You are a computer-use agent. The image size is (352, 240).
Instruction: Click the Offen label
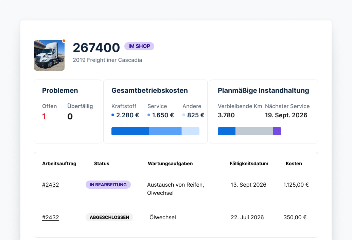(x=49, y=106)
